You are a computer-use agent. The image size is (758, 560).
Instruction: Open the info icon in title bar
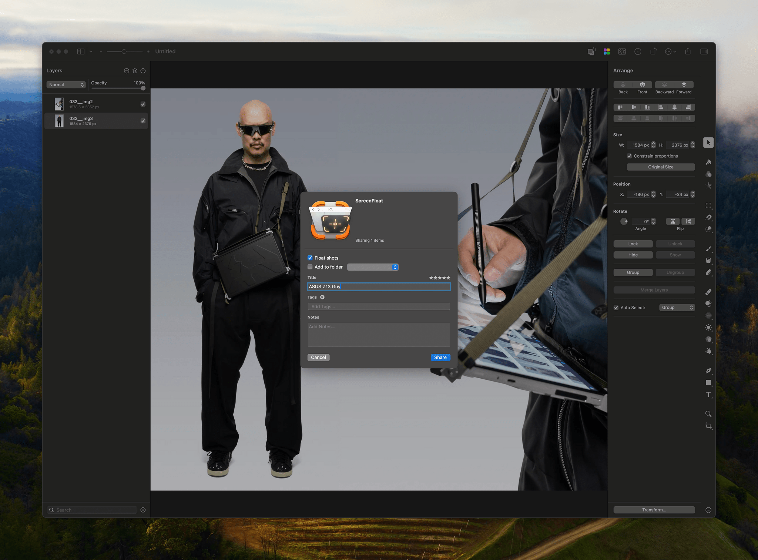638,51
